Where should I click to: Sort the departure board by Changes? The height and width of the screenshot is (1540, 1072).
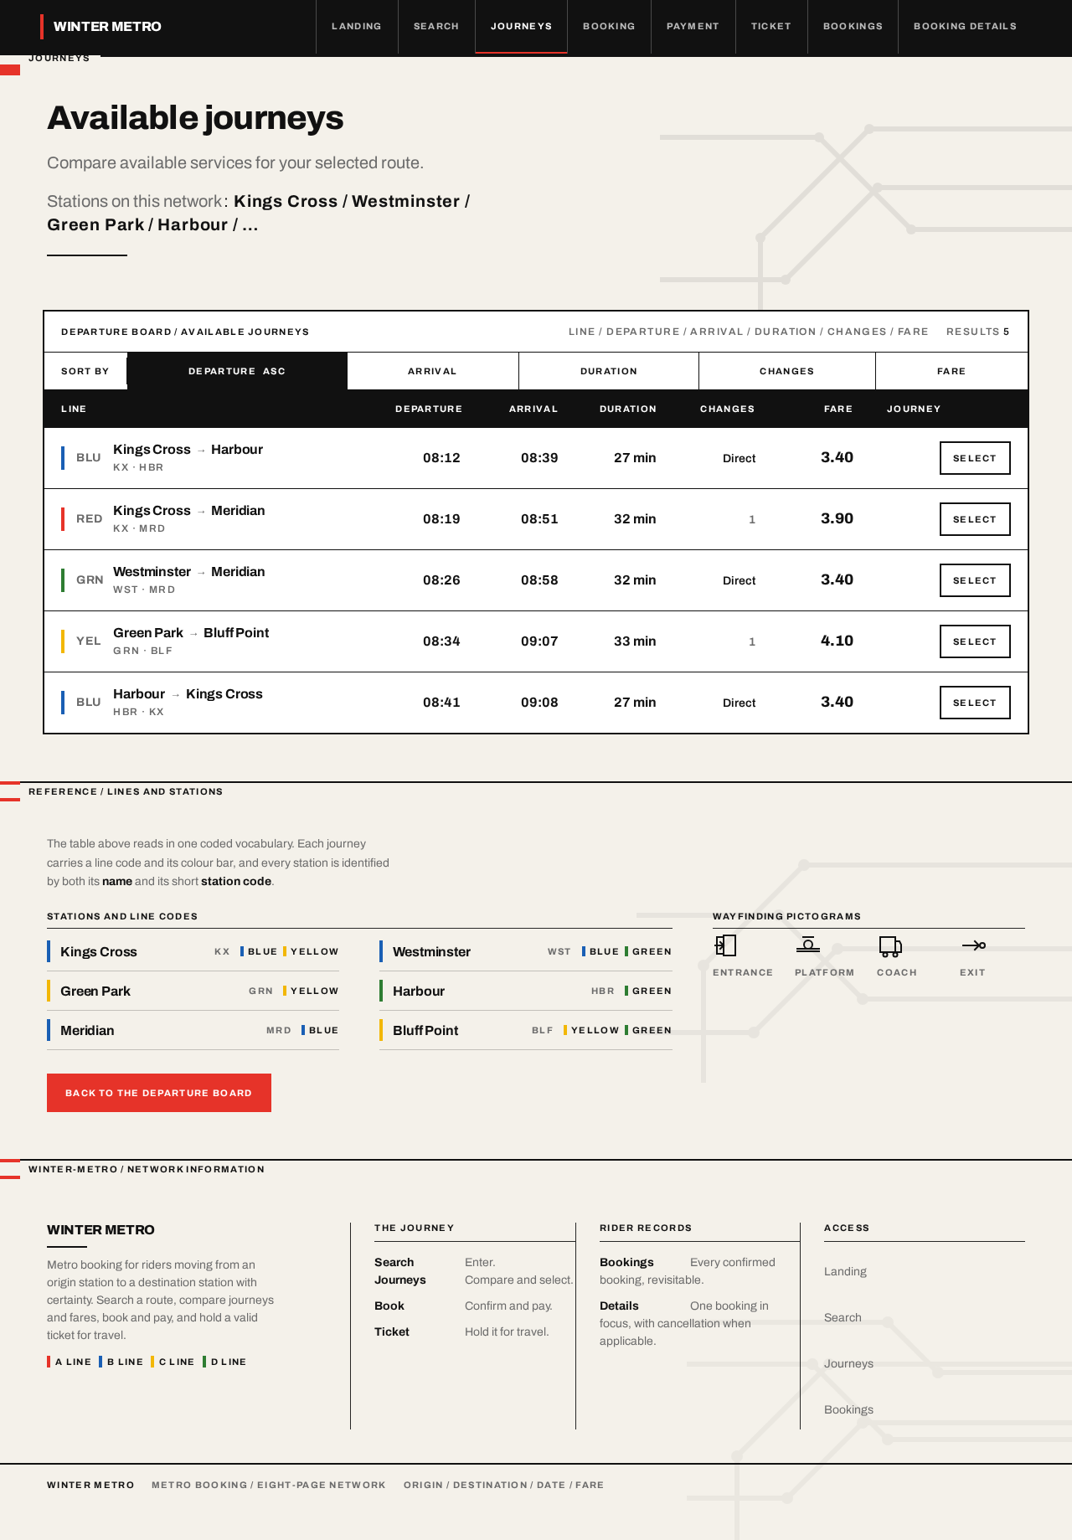[x=786, y=371]
